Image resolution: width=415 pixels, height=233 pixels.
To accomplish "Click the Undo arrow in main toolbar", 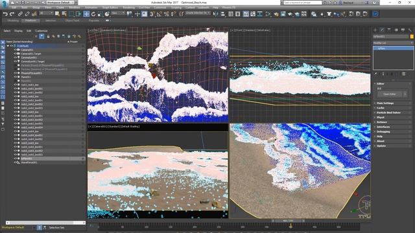I will coord(5,14).
